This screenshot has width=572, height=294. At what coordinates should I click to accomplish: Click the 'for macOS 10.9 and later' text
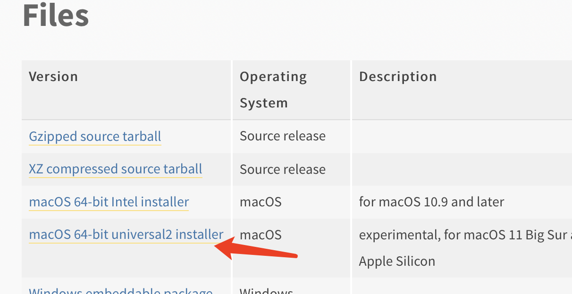click(x=431, y=202)
